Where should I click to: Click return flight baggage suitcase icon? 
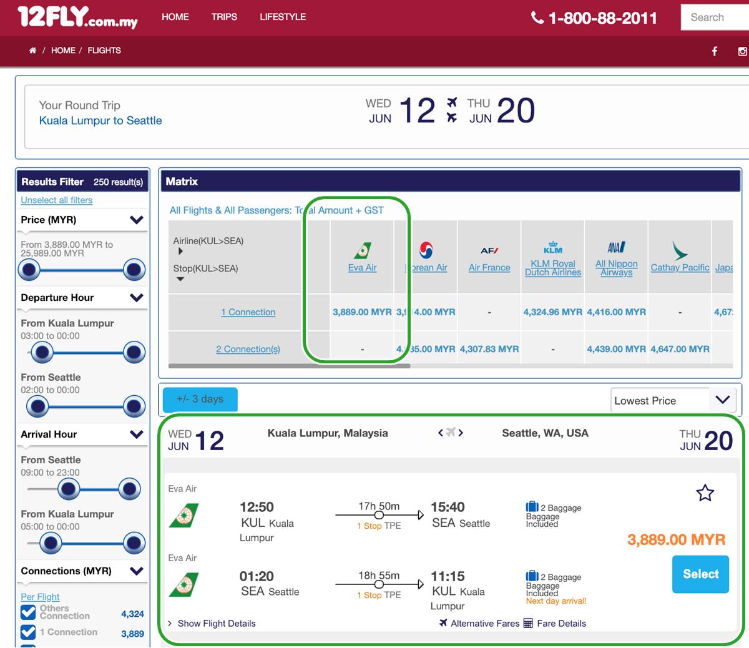[x=532, y=576]
